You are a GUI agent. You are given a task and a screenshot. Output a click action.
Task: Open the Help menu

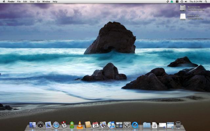[55, 2]
